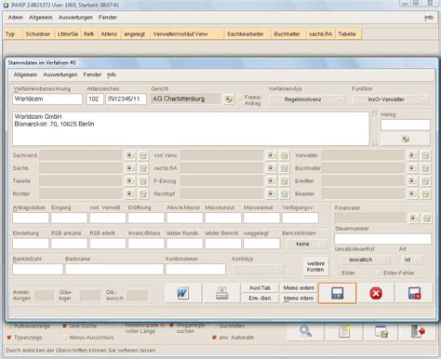
Task: Click the Verfahrensbezeichnung field containing Worldcom
Action: pyautogui.click(x=47, y=99)
